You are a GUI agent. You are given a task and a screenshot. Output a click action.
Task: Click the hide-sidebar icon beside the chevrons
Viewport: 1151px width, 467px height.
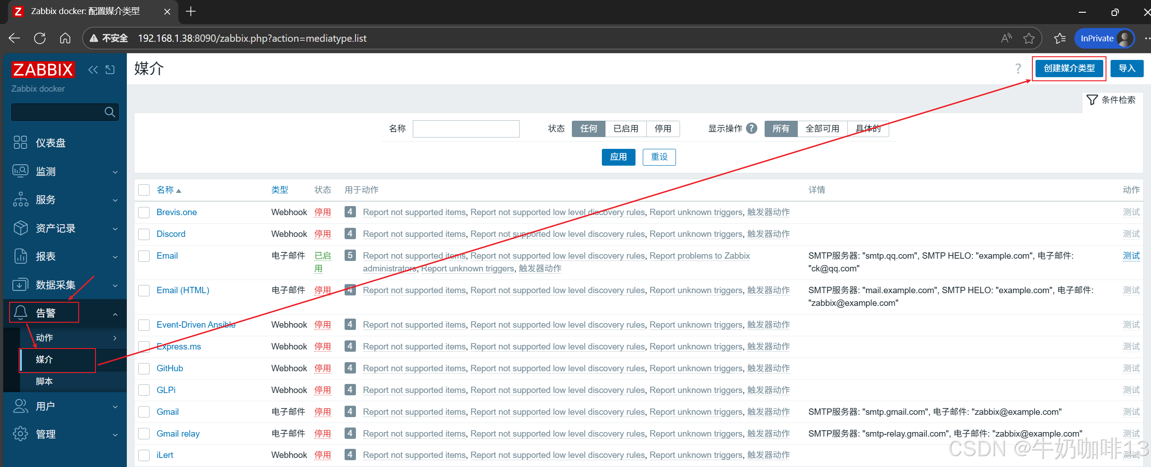pos(110,70)
